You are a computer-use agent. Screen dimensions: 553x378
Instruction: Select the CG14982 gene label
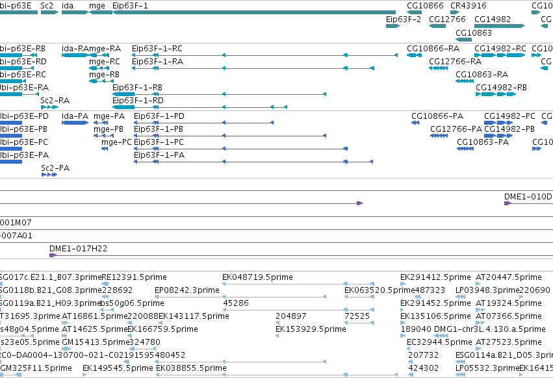[493, 19]
